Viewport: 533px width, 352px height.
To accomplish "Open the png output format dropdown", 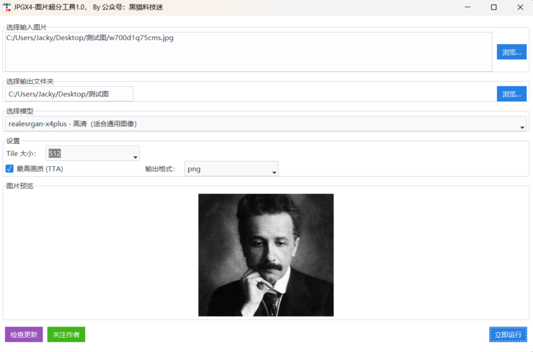I will click(232, 169).
